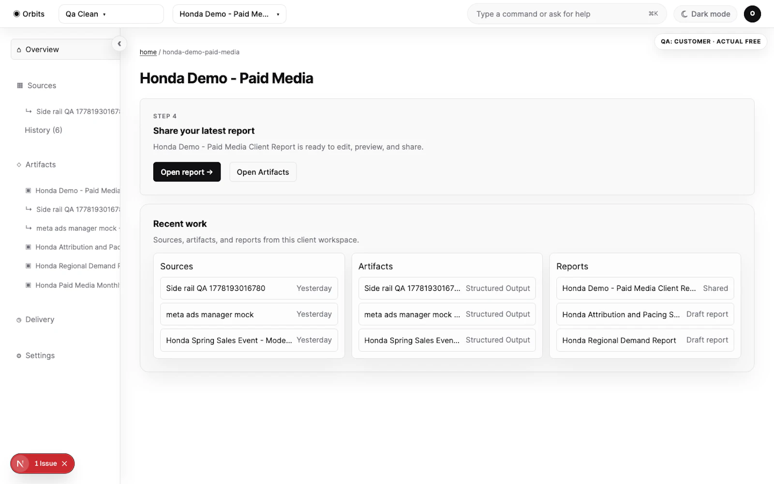Click the icon beside Honda Regional Demand sidebar item
The width and height of the screenshot is (774, 484).
click(x=29, y=266)
